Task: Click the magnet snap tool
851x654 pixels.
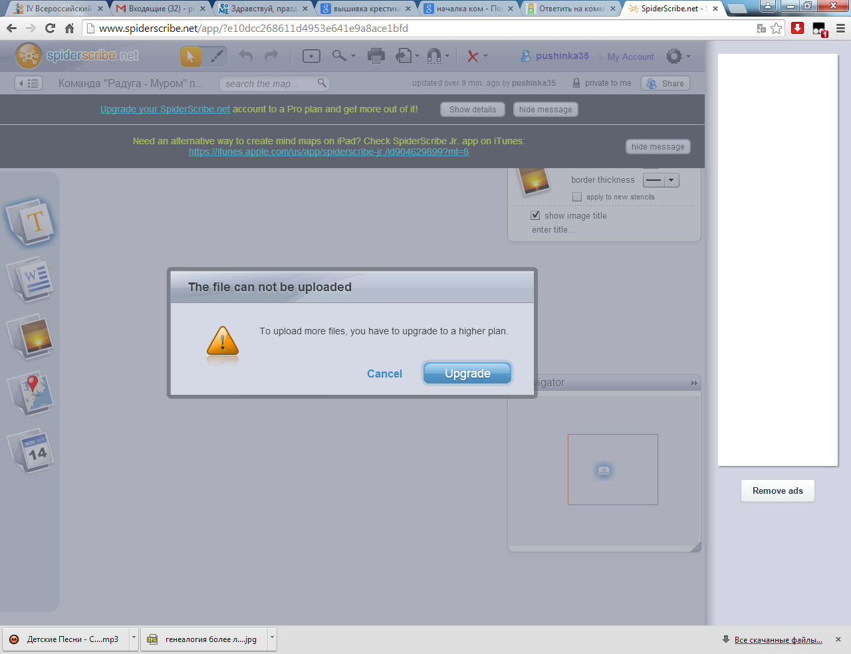Action: (434, 56)
